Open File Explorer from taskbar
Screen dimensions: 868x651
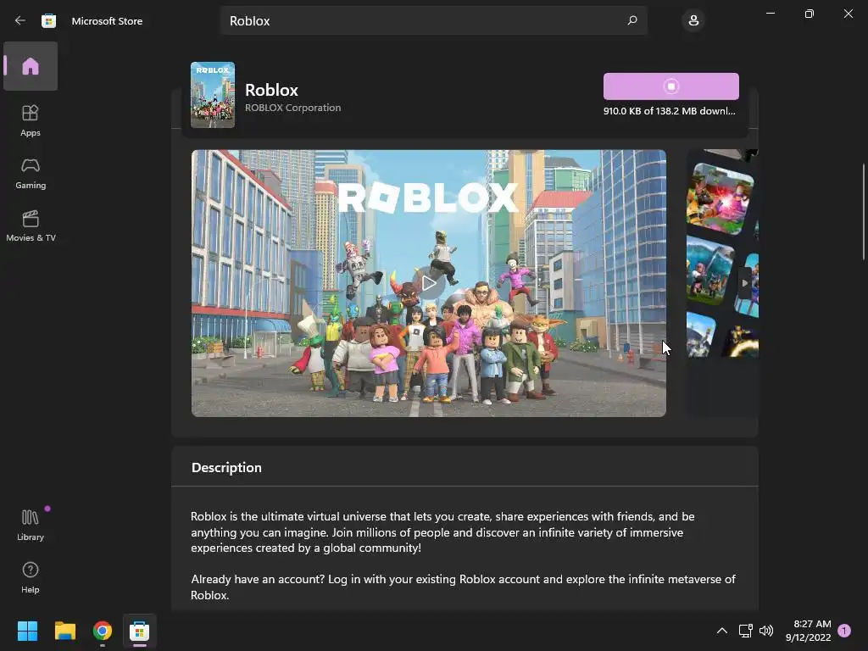[x=64, y=631]
